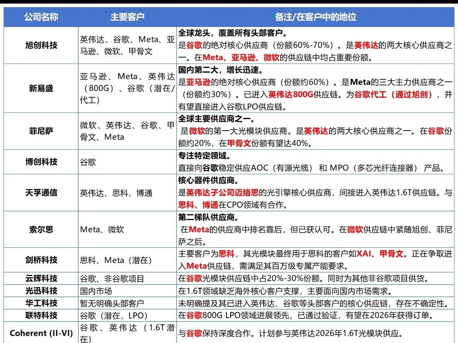Image resolution: width=458 pixels, height=343 pixels.
Task: Click the heading 专注特定领域。
Action: coord(204,156)
